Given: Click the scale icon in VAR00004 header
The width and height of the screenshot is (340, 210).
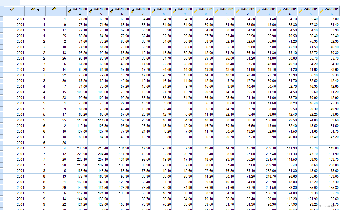Looking at the screenshot, I should point(70,11).
